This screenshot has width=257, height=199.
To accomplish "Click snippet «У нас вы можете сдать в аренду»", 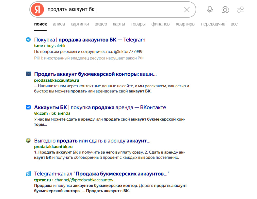I will coord(109,122).
